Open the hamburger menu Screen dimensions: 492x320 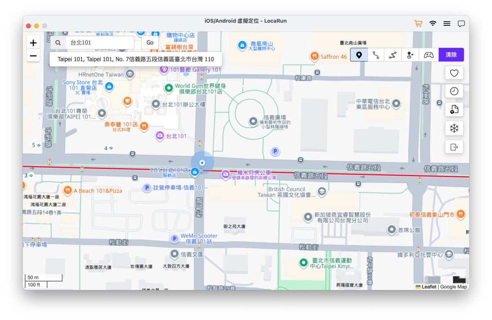coord(447,24)
